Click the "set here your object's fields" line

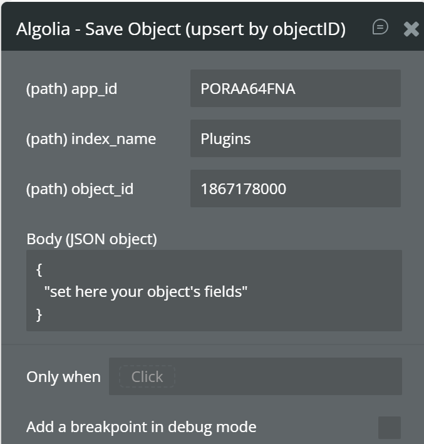point(146,291)
